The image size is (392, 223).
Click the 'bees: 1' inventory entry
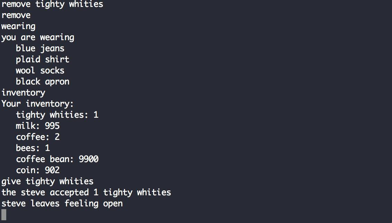pyautogui.click(x=33, y=148)
